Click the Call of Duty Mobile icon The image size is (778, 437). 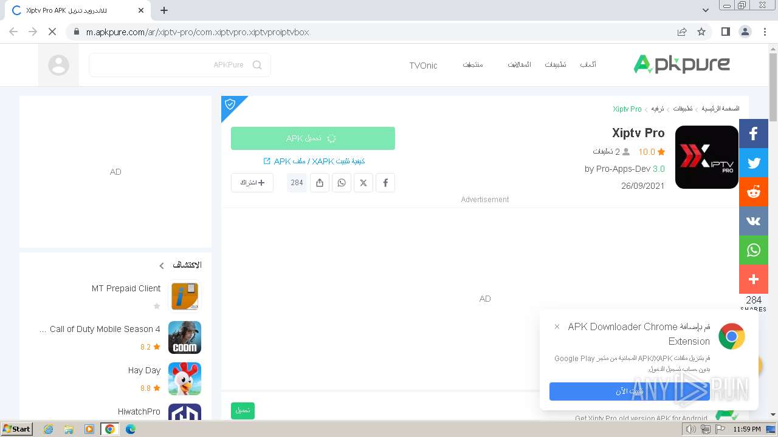185,337
